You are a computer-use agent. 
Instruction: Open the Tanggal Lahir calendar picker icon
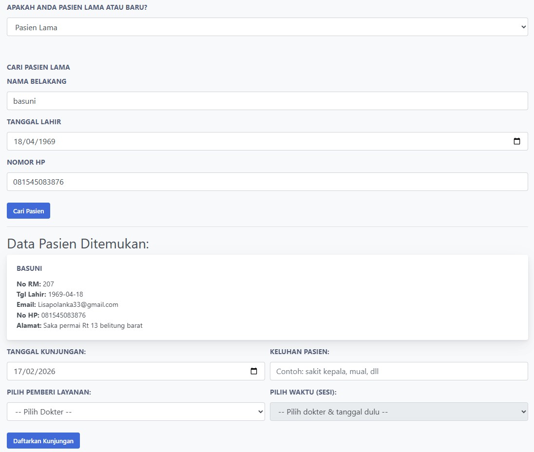click(517, 141)
